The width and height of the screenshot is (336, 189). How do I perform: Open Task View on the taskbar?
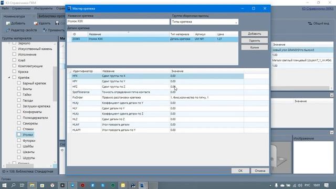tap(22, 185)
